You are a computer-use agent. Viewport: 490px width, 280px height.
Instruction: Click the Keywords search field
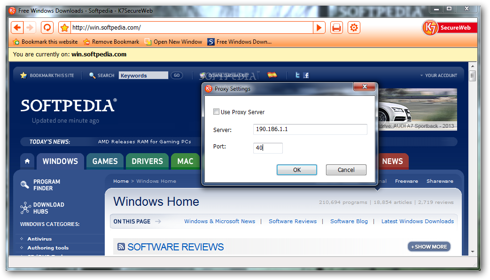143,75
